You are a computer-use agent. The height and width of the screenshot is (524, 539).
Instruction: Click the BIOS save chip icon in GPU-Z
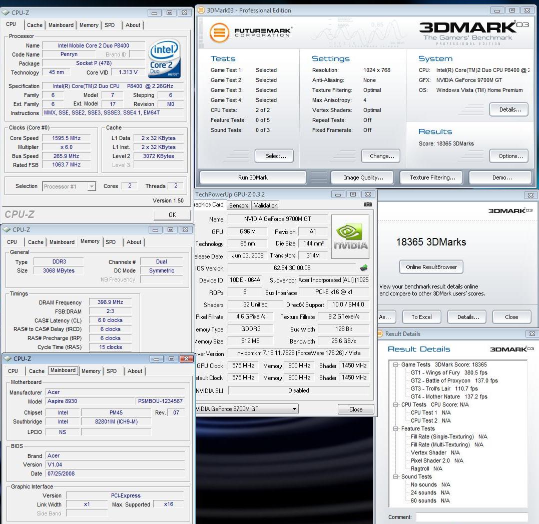[364, 267]
